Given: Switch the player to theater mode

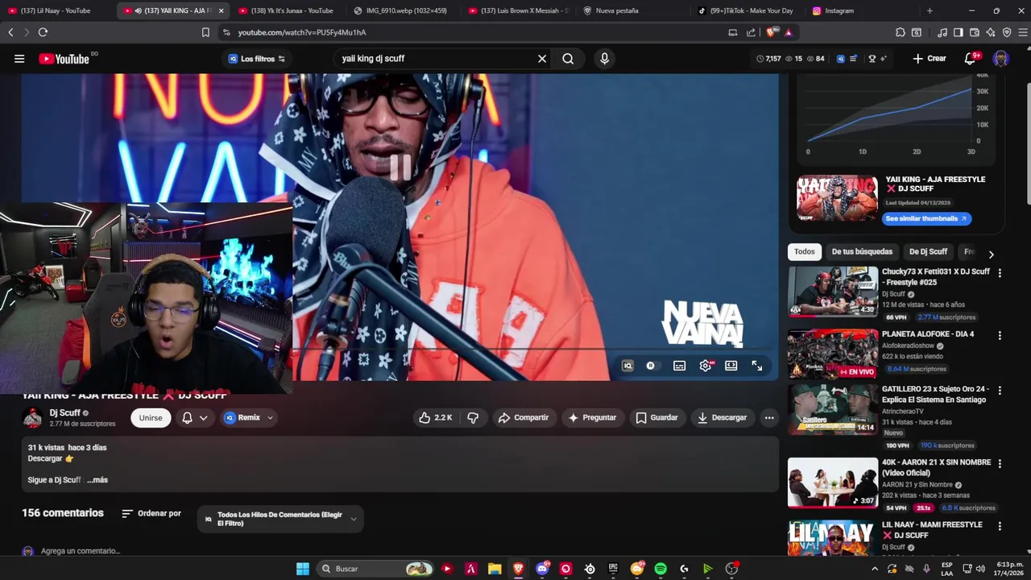Looking at the screenshot, I should (x=731, y=366).
